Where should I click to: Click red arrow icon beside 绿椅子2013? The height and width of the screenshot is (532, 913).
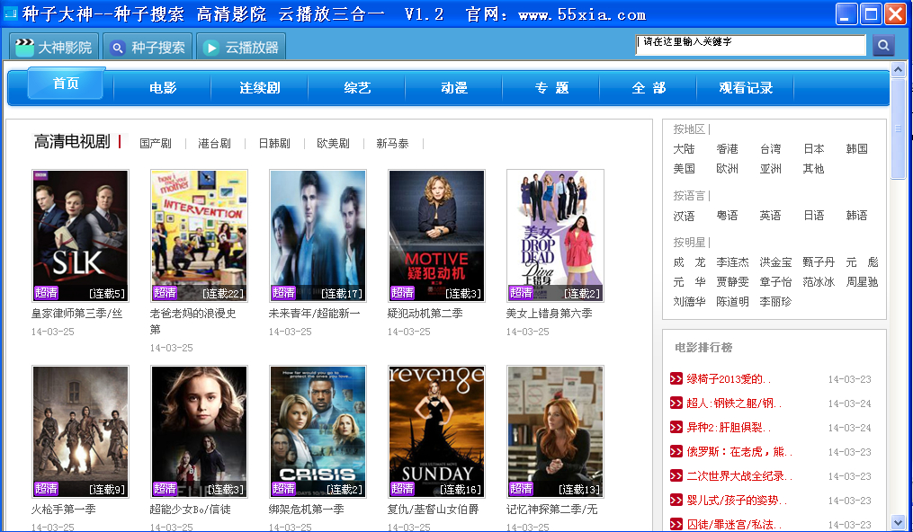pos(676,379)
